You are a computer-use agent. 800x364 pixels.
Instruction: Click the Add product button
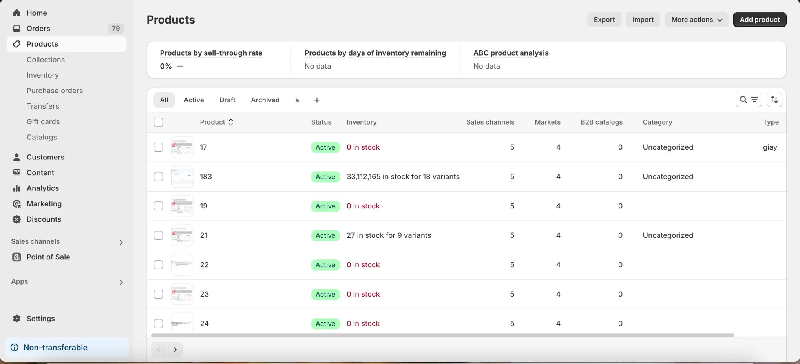point(760,20)
